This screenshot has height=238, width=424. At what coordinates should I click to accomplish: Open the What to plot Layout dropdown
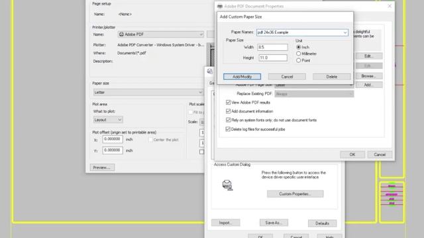click(x=108, y=120)
